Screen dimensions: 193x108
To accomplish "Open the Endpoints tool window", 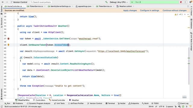I will pos(134,103).
